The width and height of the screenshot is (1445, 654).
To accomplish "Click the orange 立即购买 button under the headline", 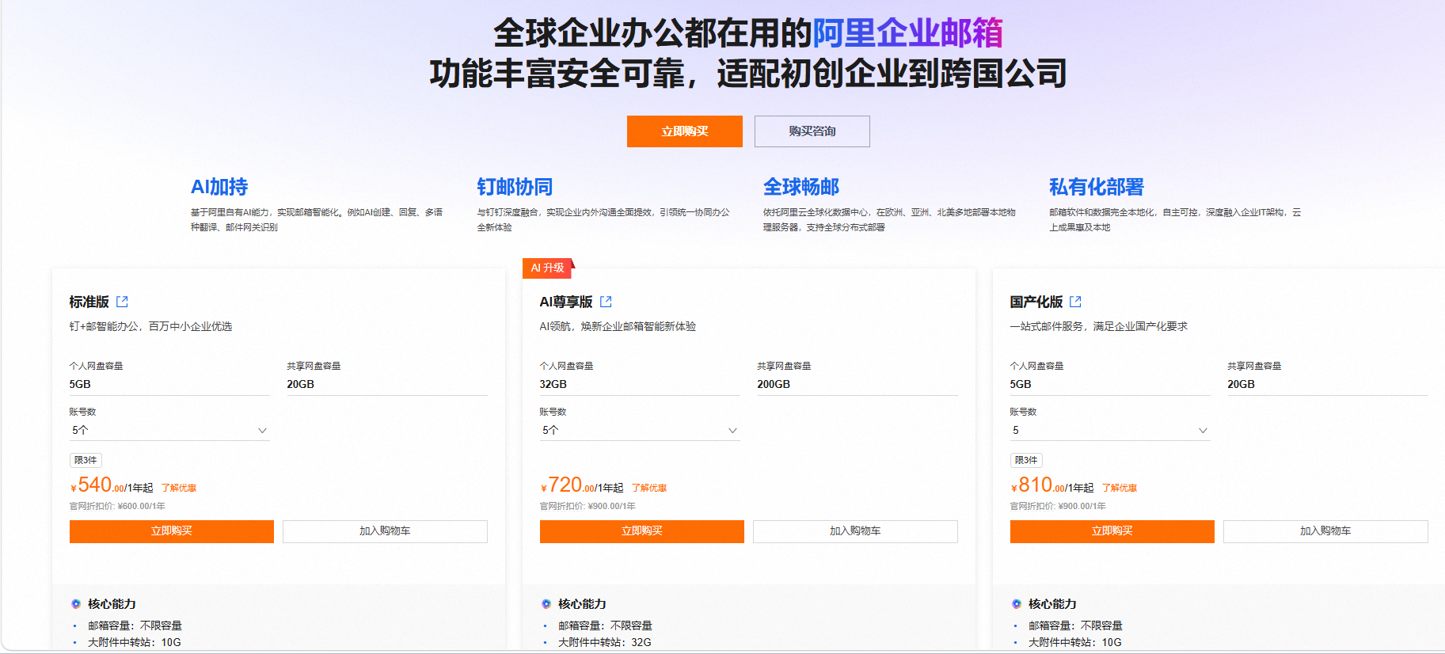I will [x=685, y=131].
